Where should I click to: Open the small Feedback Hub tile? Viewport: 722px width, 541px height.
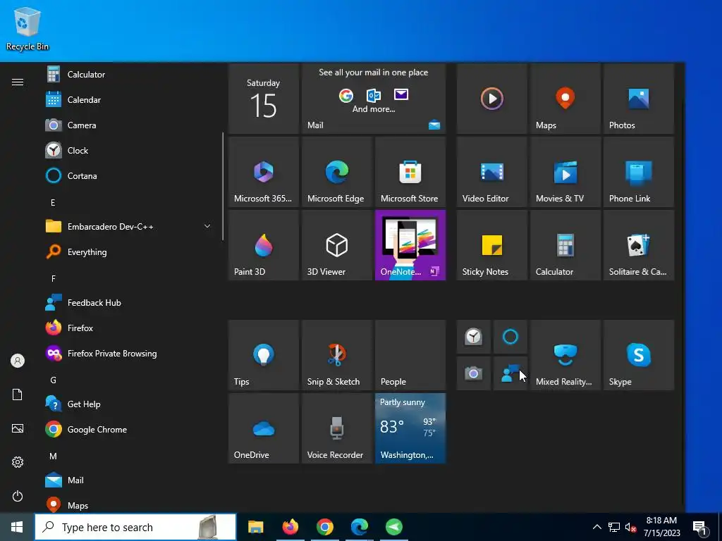(510, 373)
